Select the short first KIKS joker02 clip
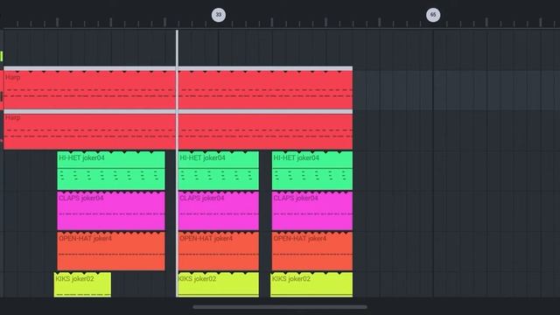The width and height of the screenshot is (560, 315). (82, 284)
